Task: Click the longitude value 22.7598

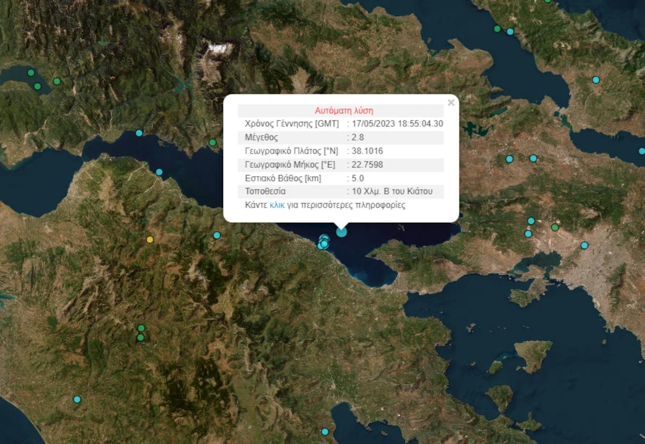Action: coord(367,164)
